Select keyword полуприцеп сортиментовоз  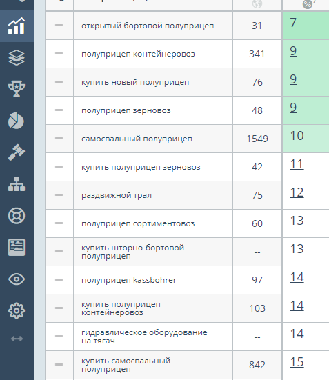138,223
